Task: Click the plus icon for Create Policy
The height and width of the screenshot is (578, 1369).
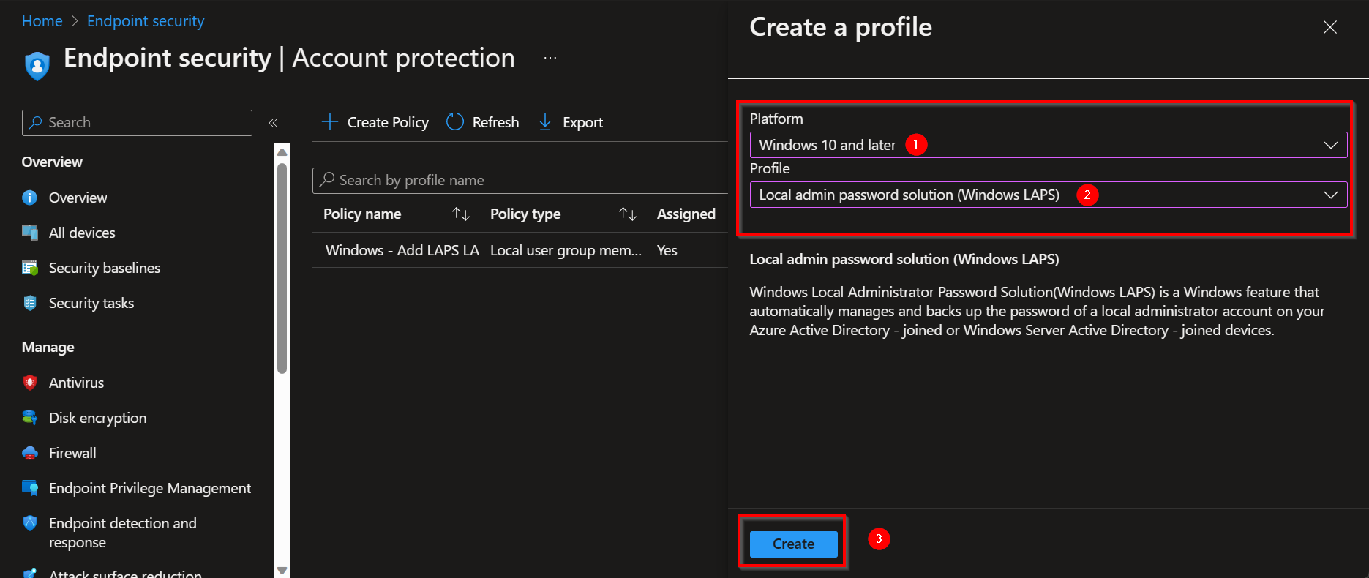Action: pos(330,122)
